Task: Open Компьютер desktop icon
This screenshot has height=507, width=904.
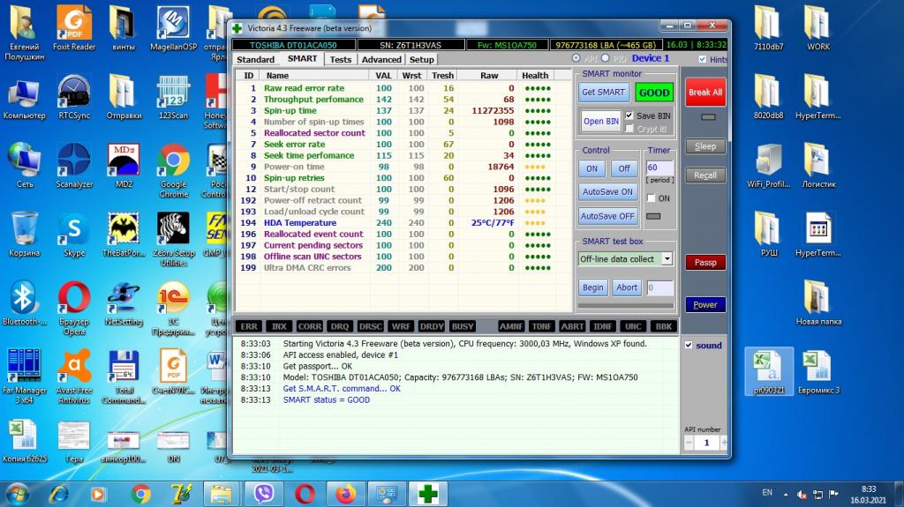Action: point(24,97)
